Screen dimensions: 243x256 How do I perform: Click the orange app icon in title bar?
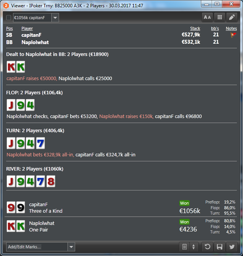[x=6, y=6]
